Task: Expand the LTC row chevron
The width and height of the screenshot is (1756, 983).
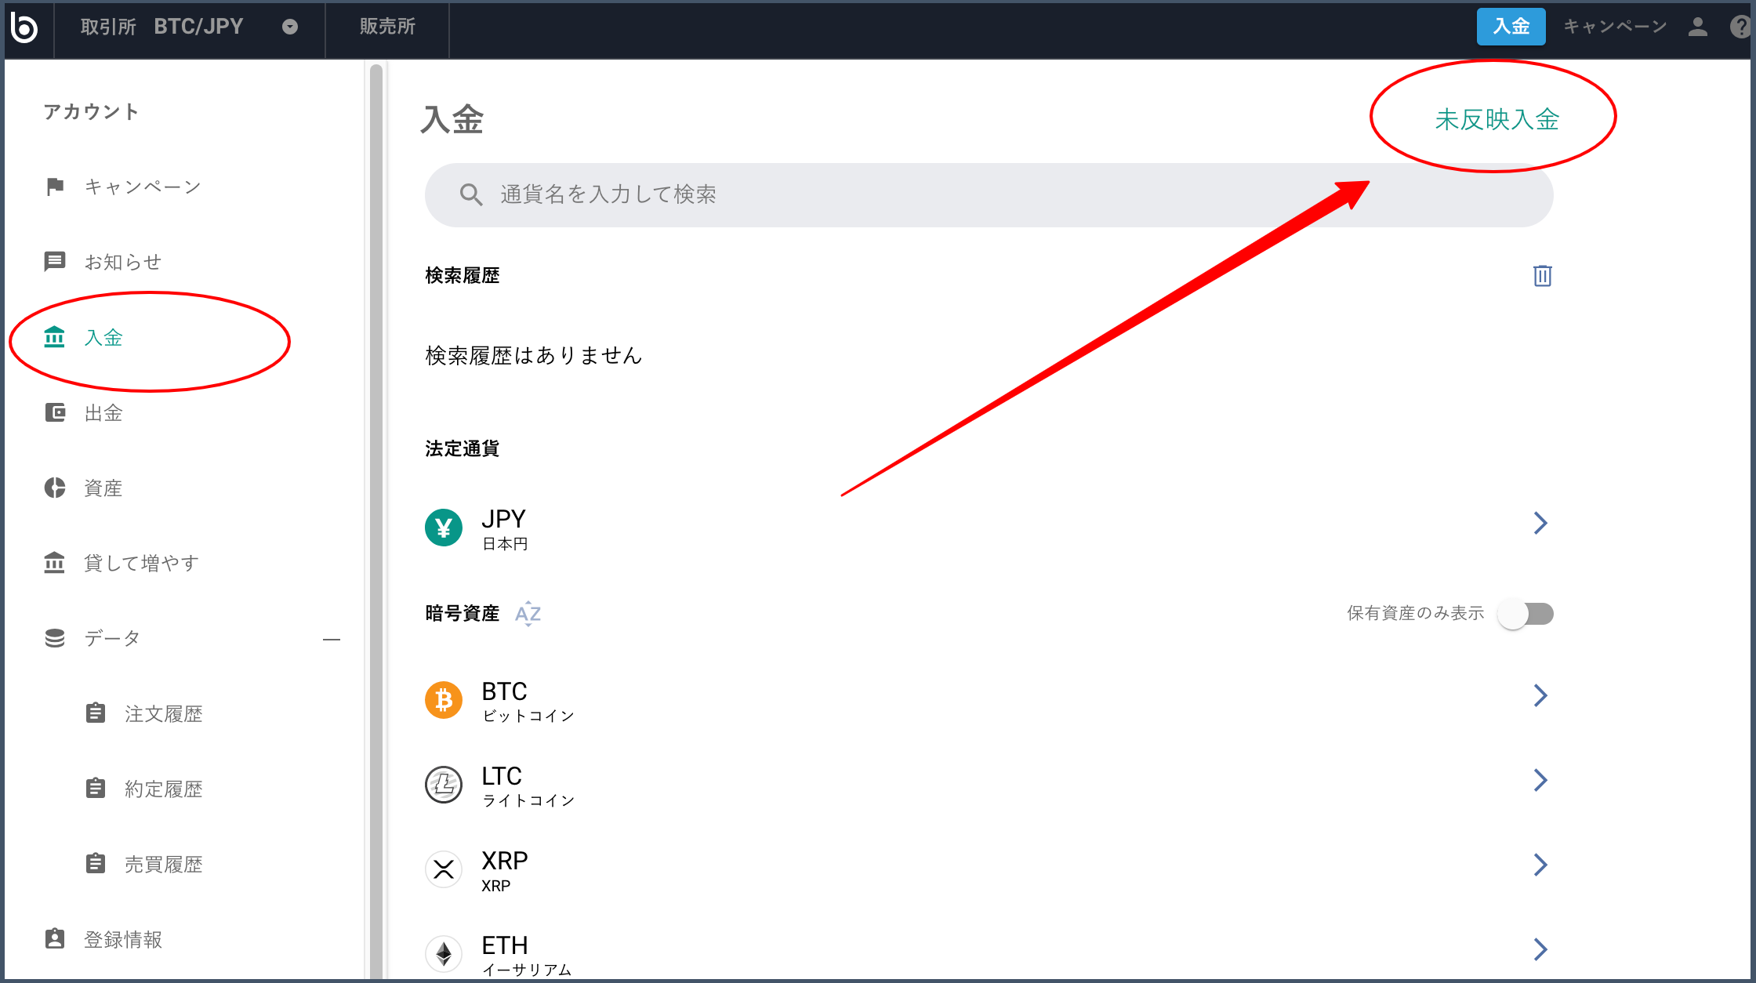Action: (1540, 780)
